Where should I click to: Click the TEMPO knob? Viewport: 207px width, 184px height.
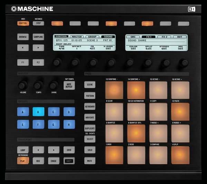point(38,85)
